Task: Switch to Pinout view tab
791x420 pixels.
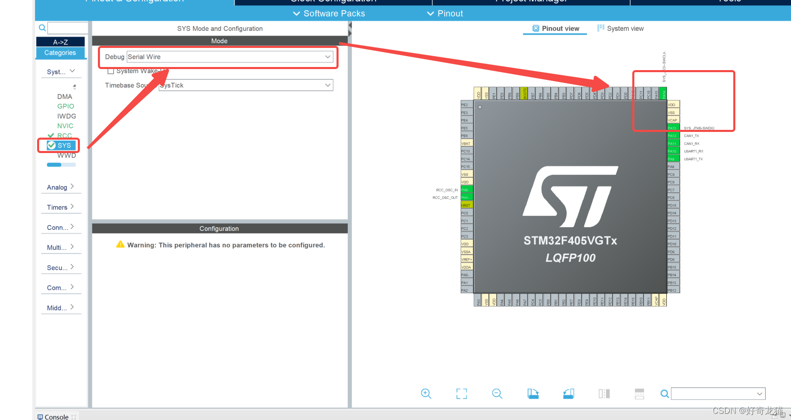Action: 555,28
